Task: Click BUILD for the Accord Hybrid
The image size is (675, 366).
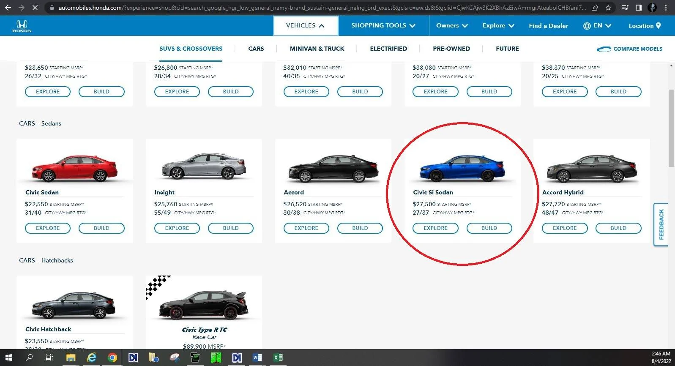Action: [618, 228]
